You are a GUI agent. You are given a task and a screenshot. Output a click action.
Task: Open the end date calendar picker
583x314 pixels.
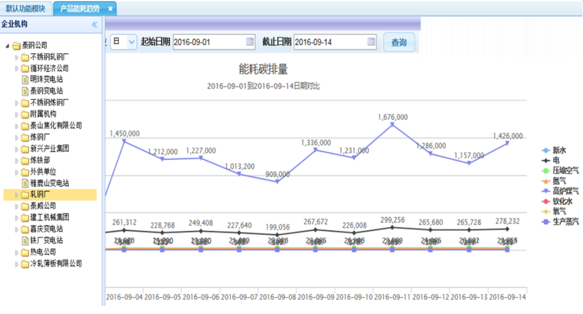click(371, 42)
